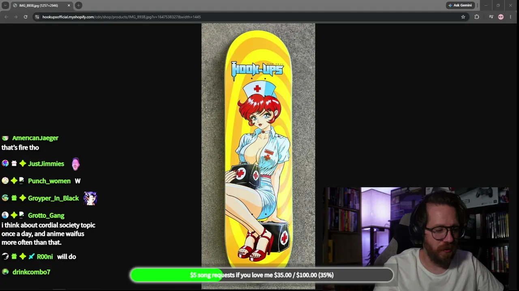This screenshot has height=291, width=519.
Task: Click Punch_women's round avatar badge
Action: point(5,181)
